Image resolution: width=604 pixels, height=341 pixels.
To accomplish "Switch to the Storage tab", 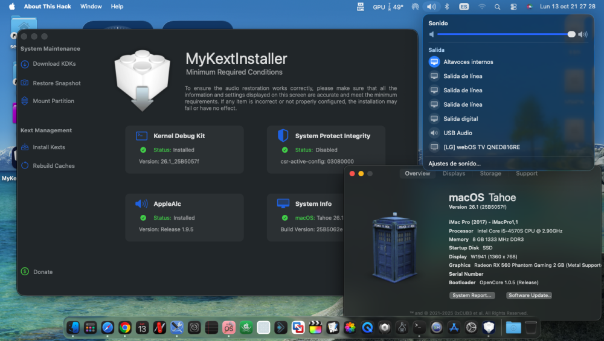I will pos(490,174).
